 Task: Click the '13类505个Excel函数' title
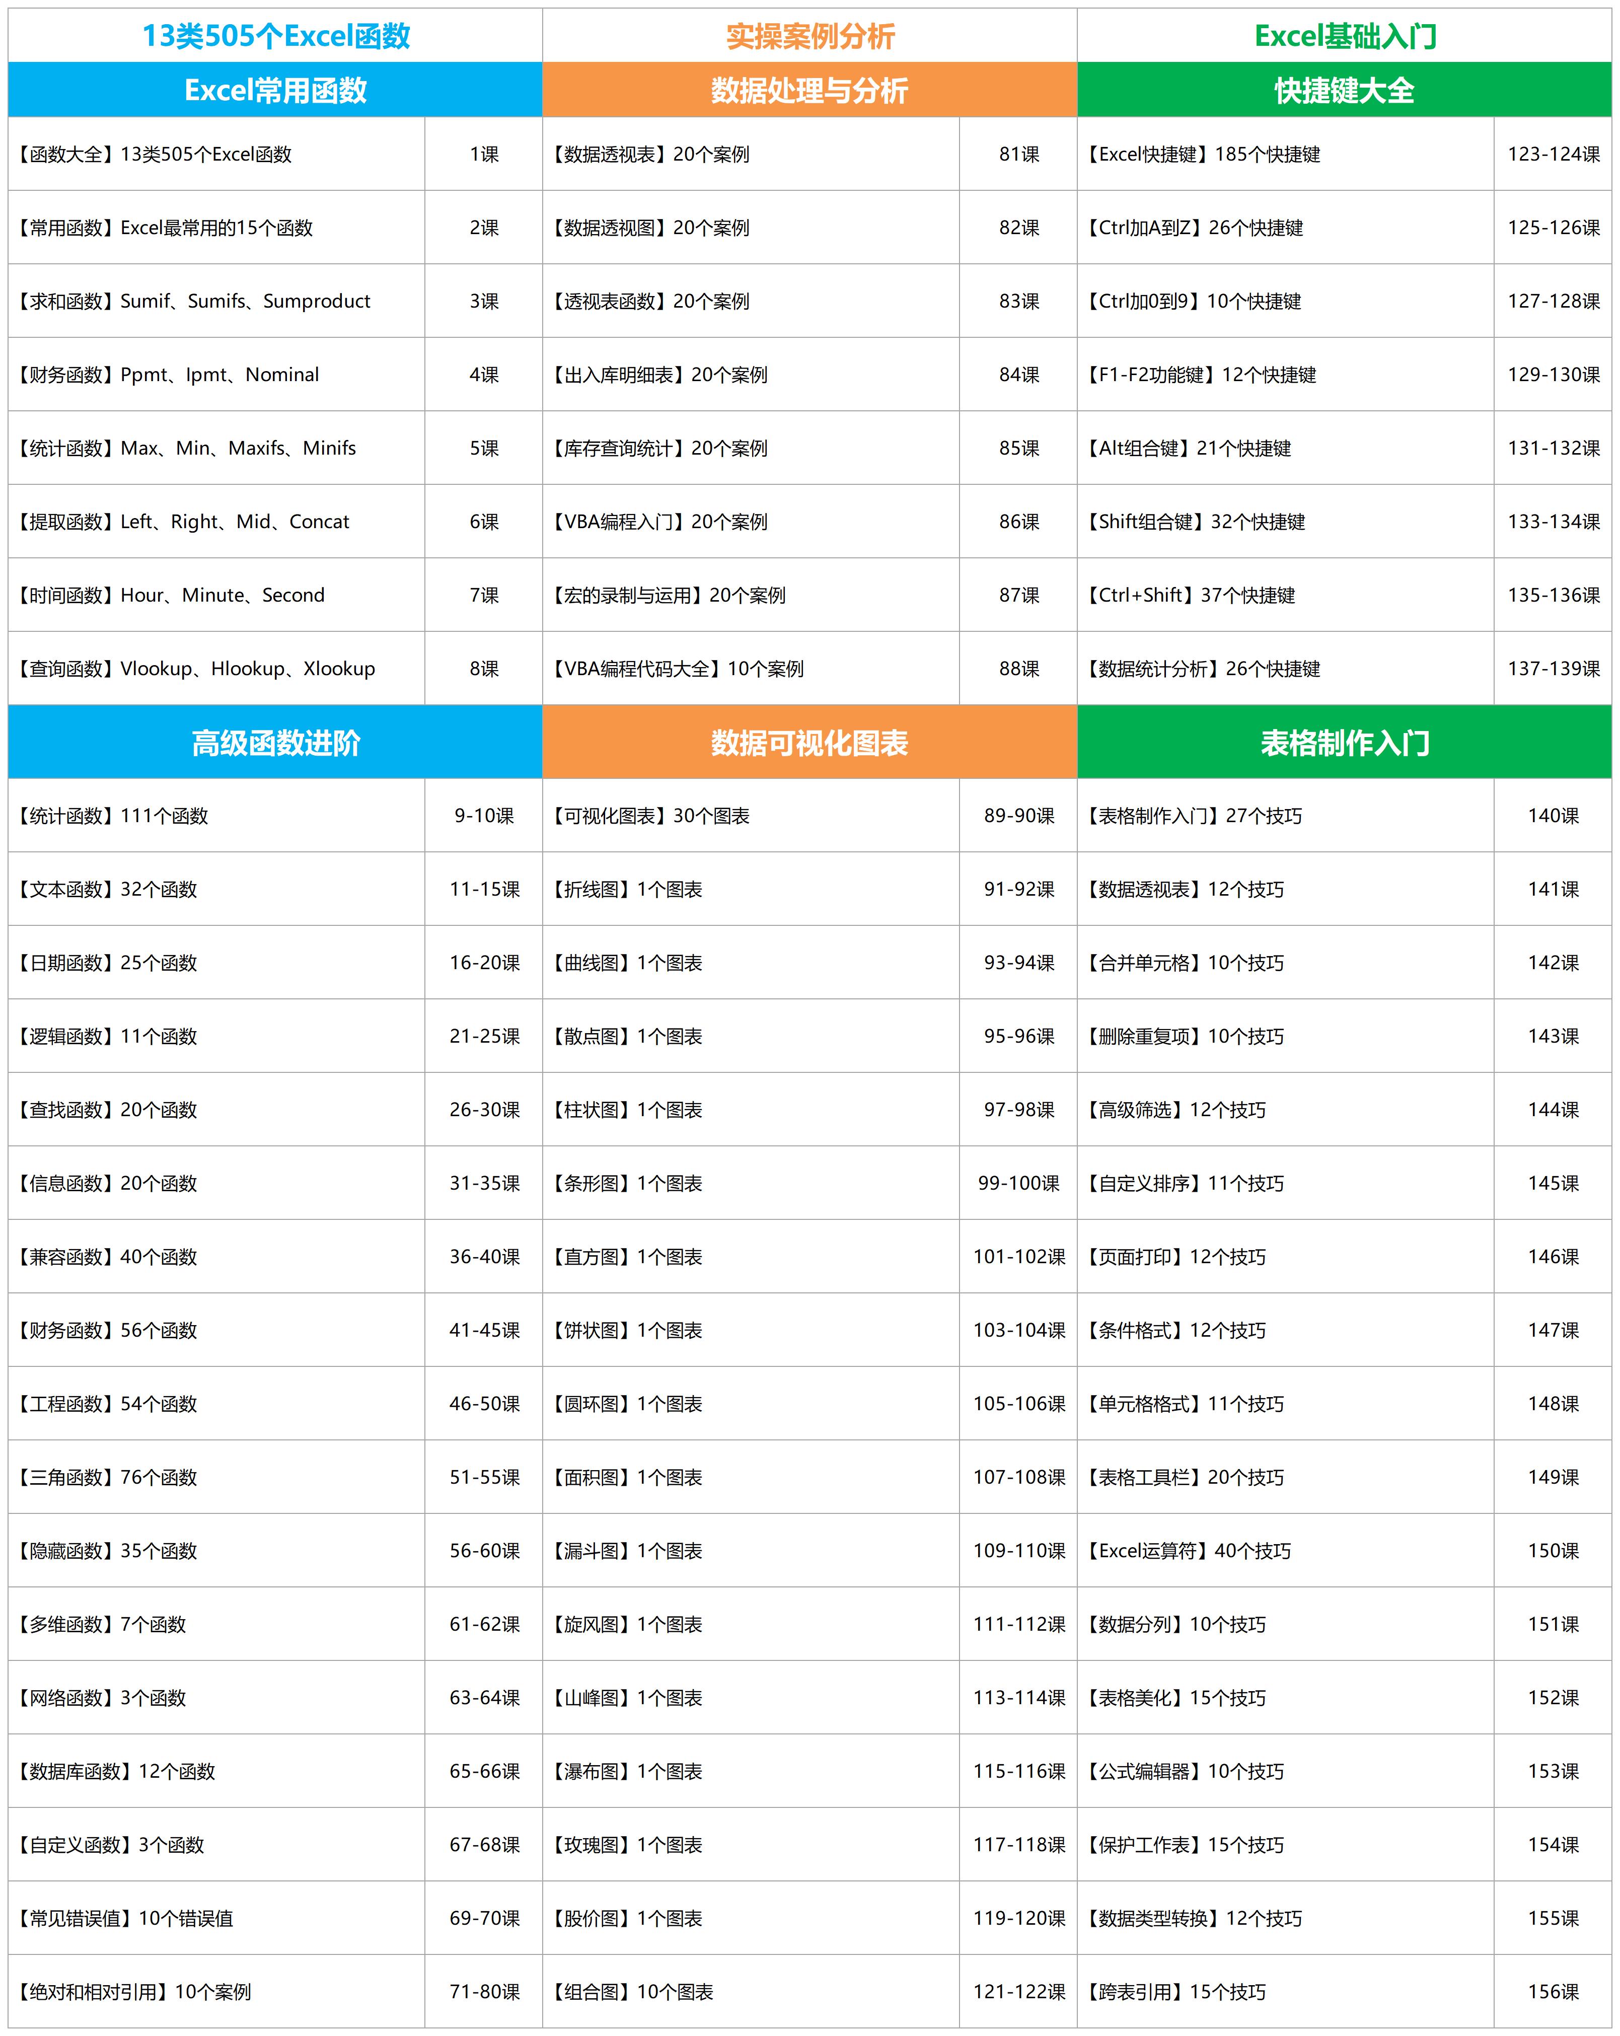pyautogui.click(x=276, y=36)
